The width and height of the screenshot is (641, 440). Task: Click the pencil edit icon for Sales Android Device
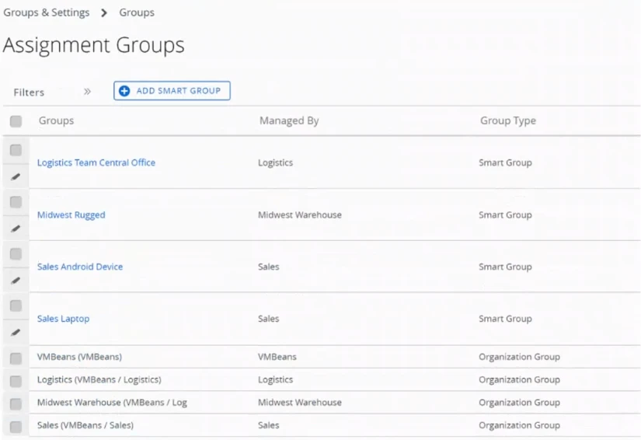pyautogui.click(x=16, y=281)
